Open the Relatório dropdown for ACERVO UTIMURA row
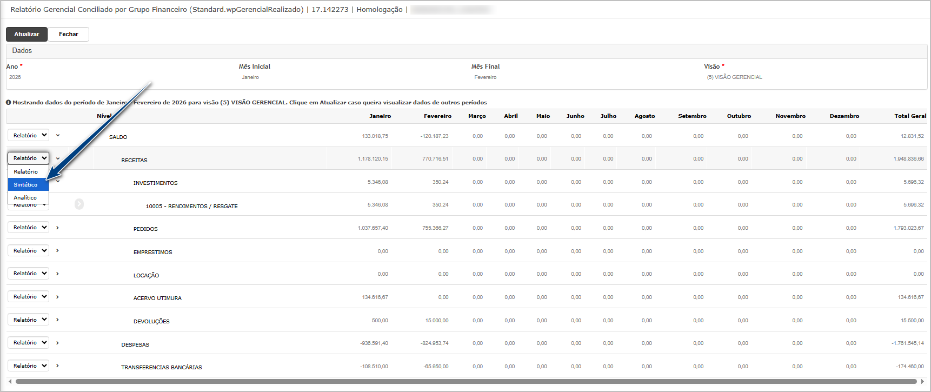The image size is (931, 392). (28, 296)
